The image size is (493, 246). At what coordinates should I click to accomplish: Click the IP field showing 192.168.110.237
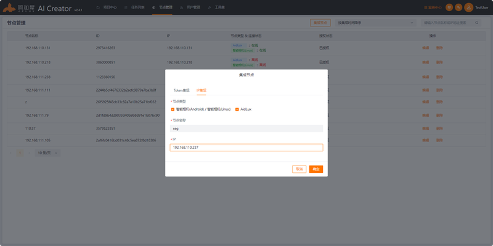tap(246, 148)
